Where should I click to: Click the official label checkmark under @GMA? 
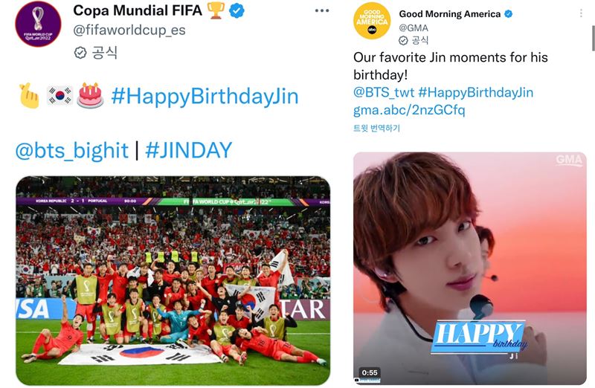pyautogui.click(x=403, y=40)
